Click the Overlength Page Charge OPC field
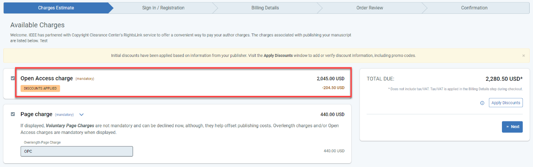 (77, 151)
